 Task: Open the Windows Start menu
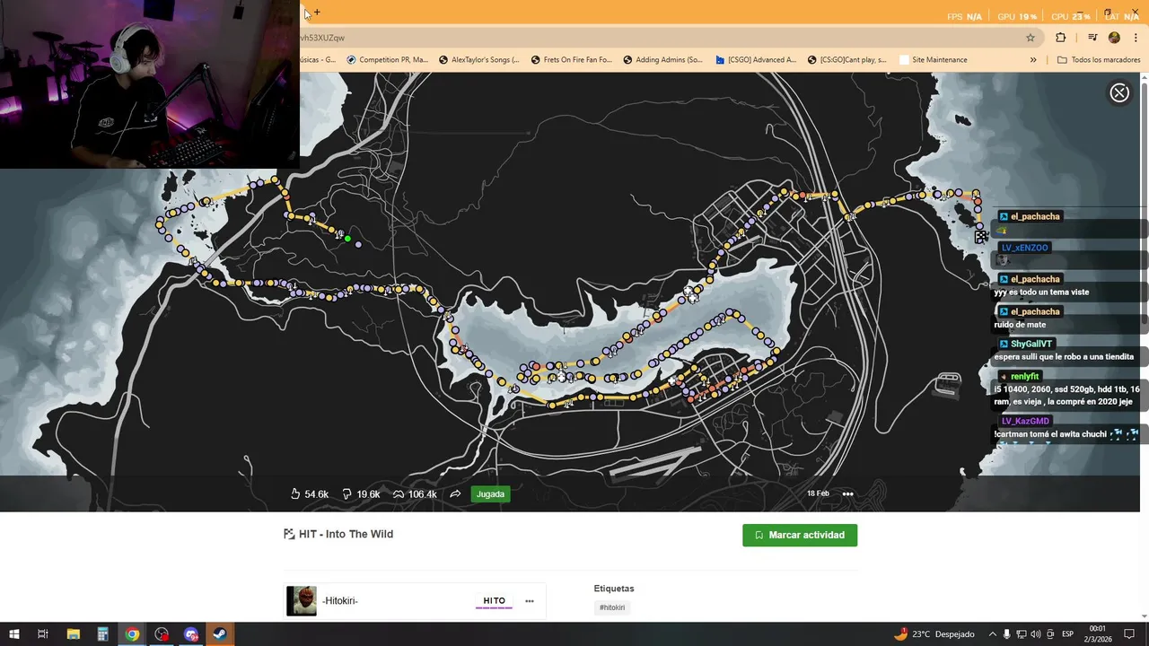point(13,634)
